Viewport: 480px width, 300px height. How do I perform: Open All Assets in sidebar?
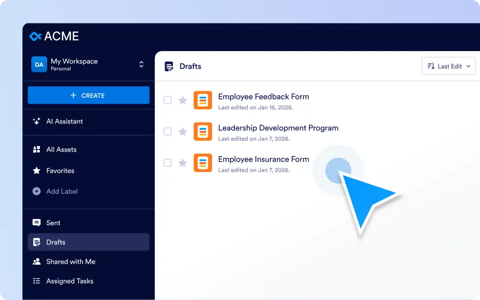[x=88, y=149]
